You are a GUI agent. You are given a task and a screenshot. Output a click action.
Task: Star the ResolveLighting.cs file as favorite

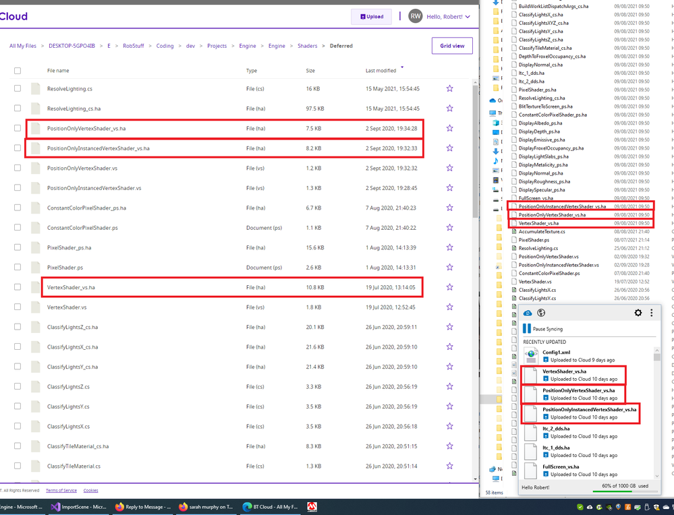[449, 88]
